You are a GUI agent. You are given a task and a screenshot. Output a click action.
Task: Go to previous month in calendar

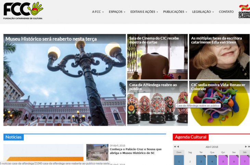pyautogui.click(x=178, y=147)
